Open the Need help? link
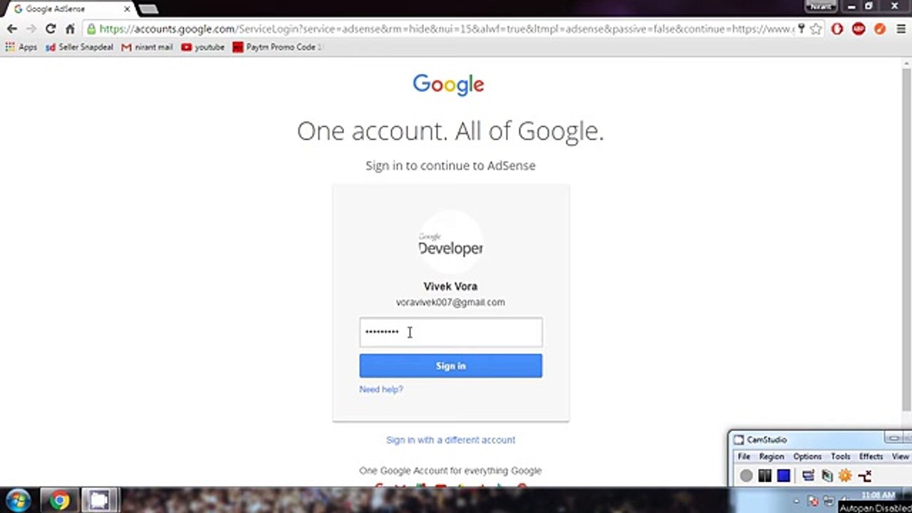Viewport: 912px width, 513px height. [381, 389]
